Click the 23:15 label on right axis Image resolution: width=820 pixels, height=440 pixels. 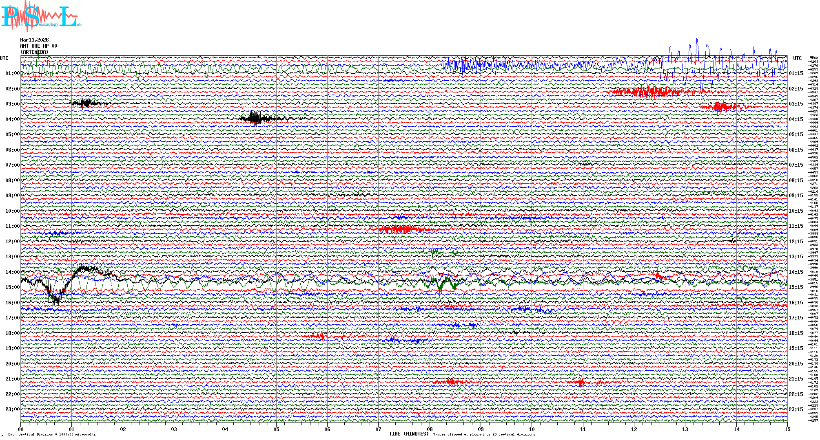[796, 409]
